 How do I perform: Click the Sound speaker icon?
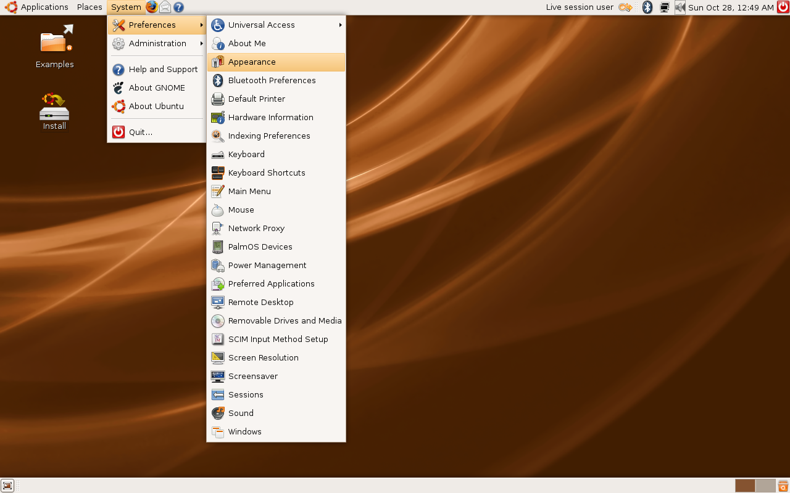[218, 413]
